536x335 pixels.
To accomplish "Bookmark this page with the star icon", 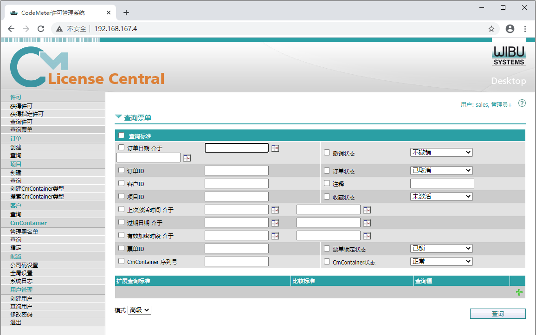I will tap(491, 29).
